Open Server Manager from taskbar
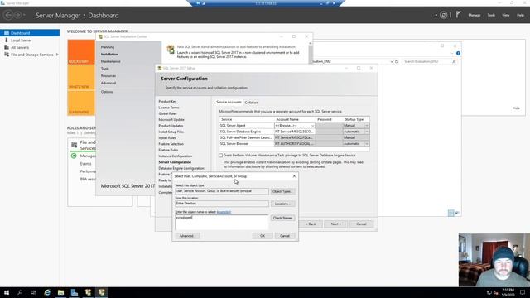 pyautogui.click(x=75, y=292)
